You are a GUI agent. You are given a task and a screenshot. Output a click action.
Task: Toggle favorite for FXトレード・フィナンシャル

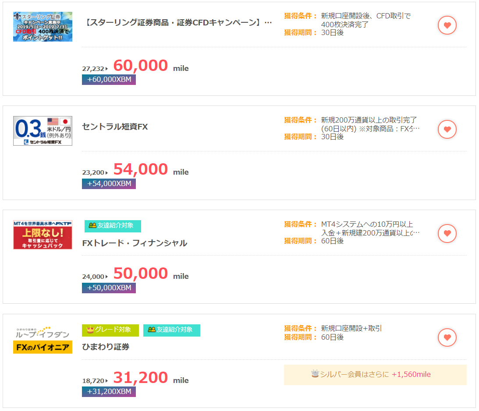[447, 233]
